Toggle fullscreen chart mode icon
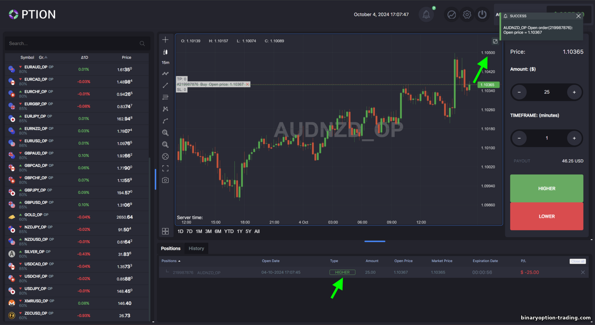Viewport: 595px width, 325px height. tap(165, 168)
